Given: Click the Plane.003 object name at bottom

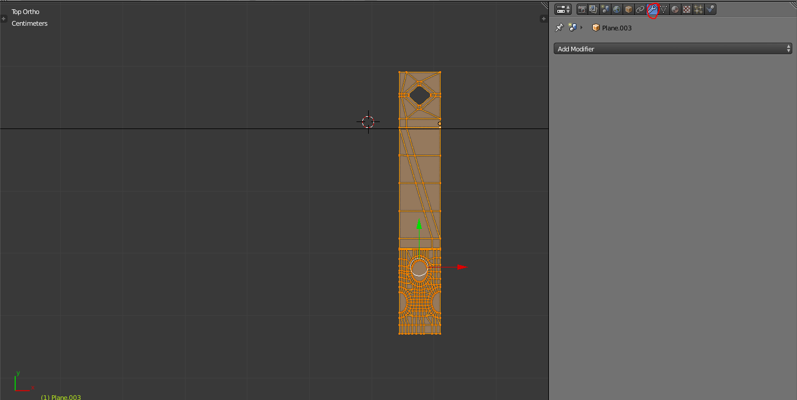Looking at the screenshot, I should click(61, 397).
